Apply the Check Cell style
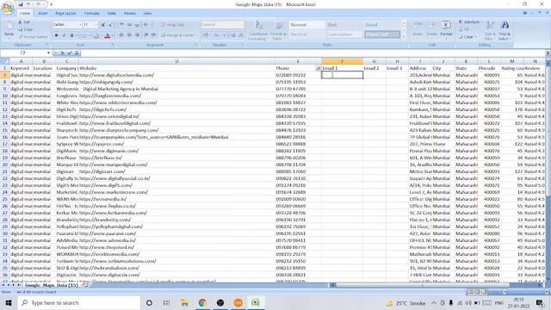 coord(382,34)
